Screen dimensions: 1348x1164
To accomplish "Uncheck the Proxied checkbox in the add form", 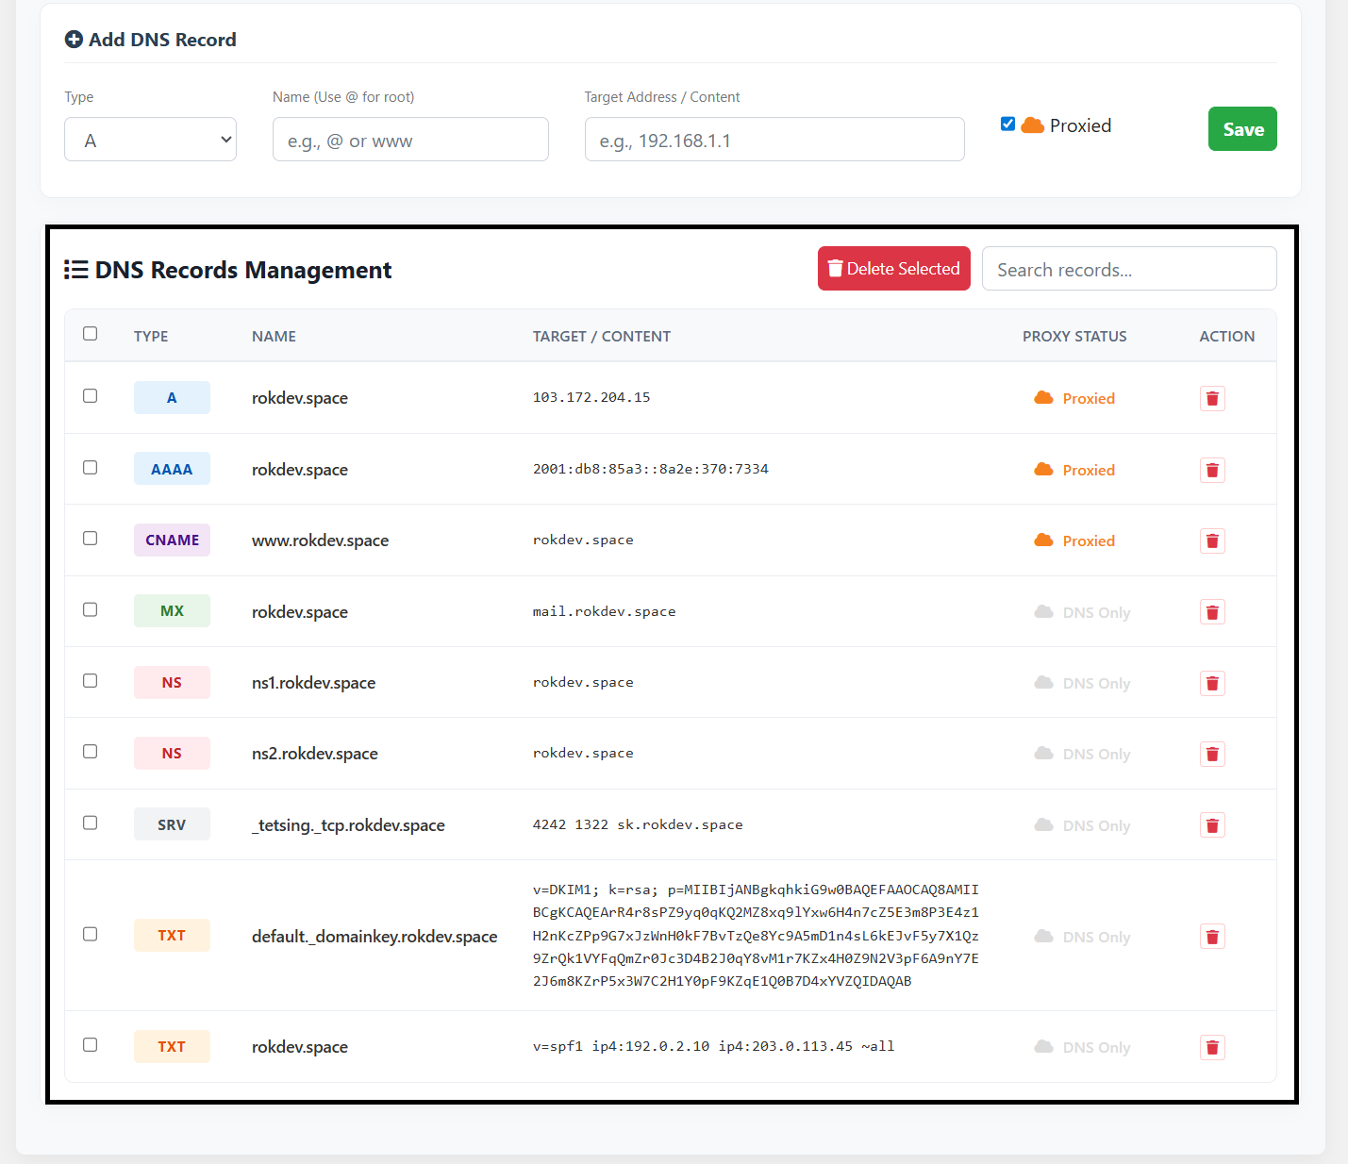I will pyautogui.click(x=1007, y=123).
